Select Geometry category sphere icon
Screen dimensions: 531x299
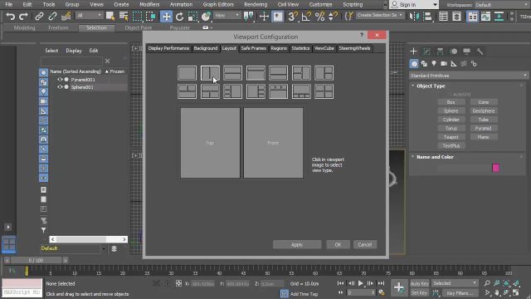pos(414,64)
